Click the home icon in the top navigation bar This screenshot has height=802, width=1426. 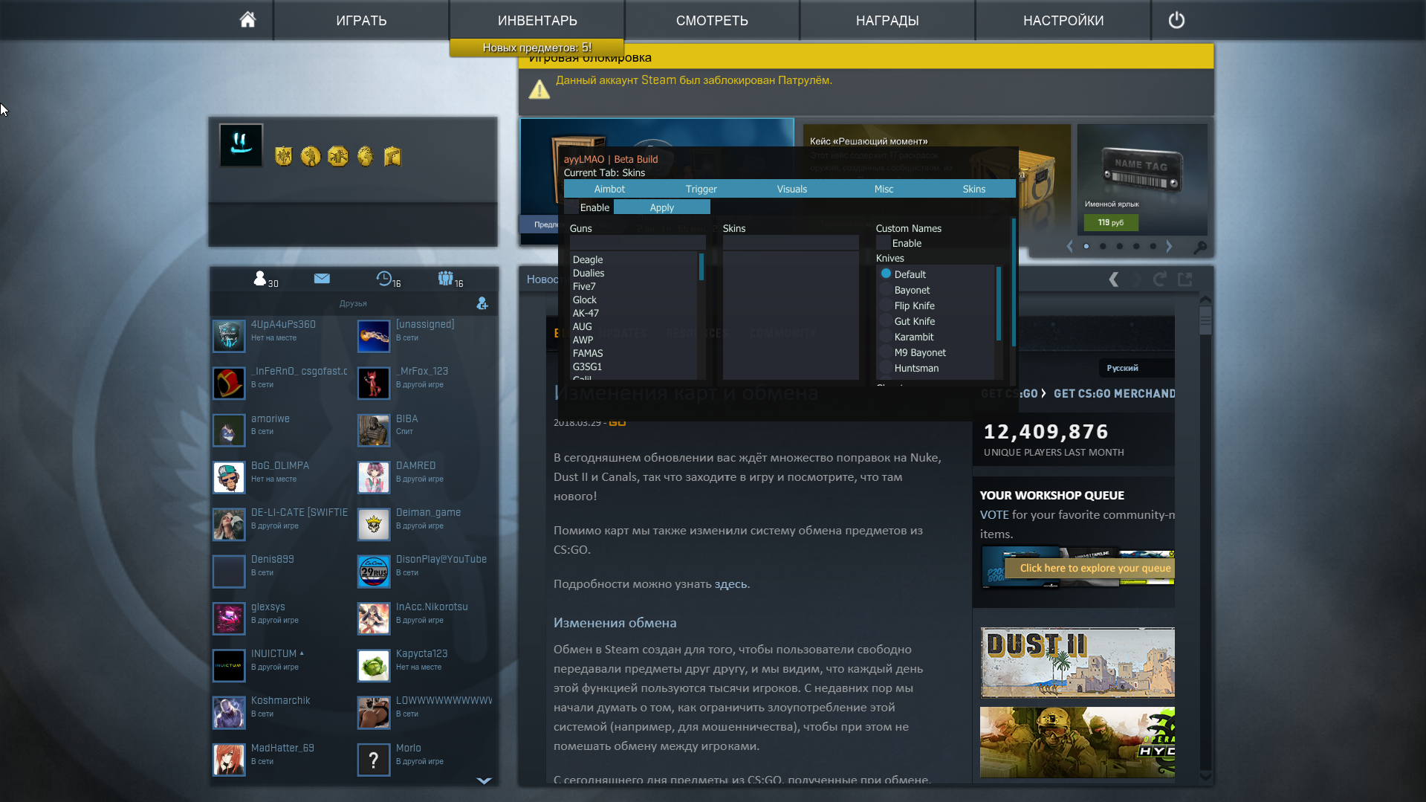coord(247,20)
